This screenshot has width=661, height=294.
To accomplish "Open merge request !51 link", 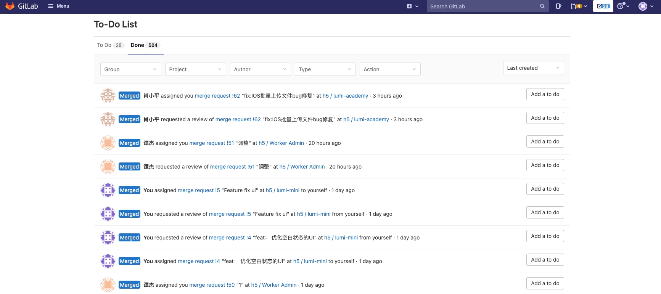I will click(211, 143).
